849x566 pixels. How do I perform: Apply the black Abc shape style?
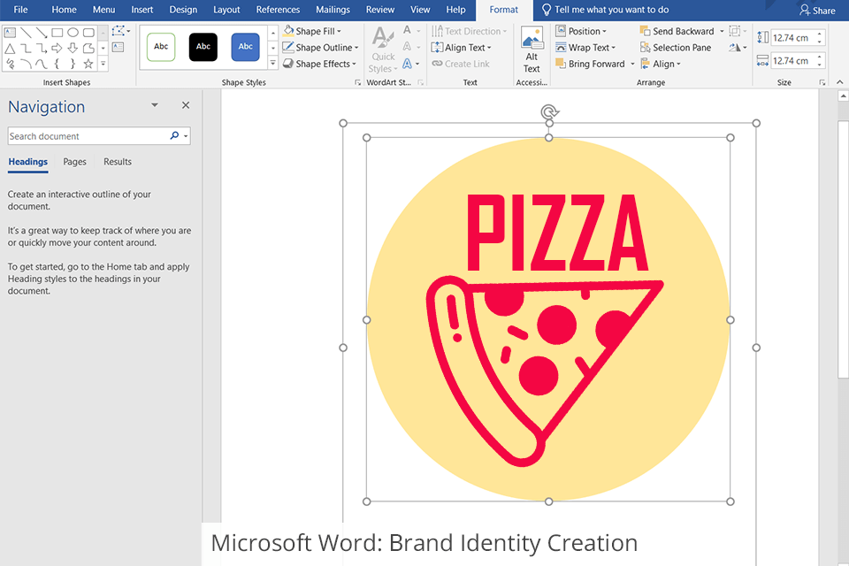[203, 47]
